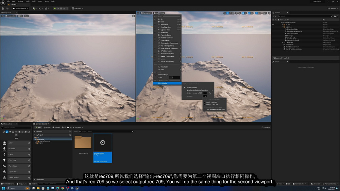Select the Reflections view mode
The height and width of the screenshot is (191, 340).
[167, 33]
